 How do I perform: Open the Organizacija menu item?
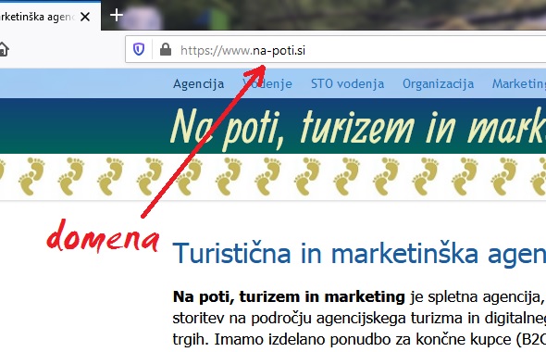(438, 84)
